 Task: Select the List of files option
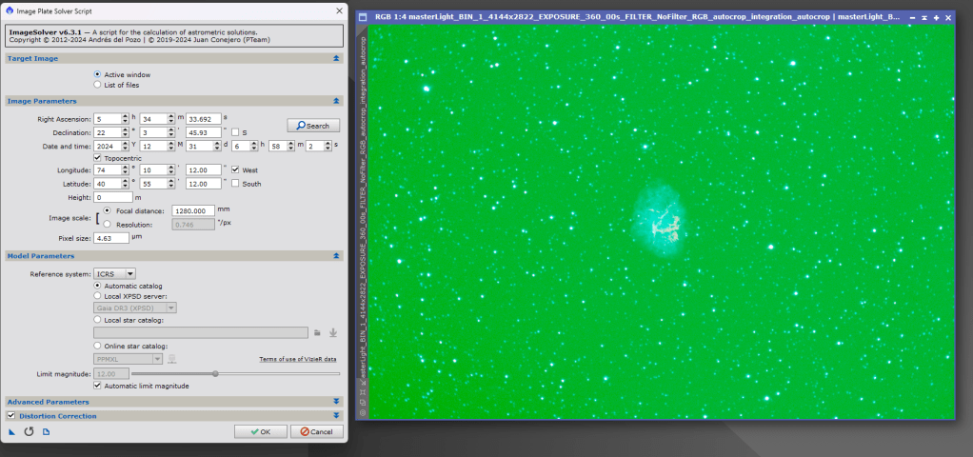tap(98, 85)
